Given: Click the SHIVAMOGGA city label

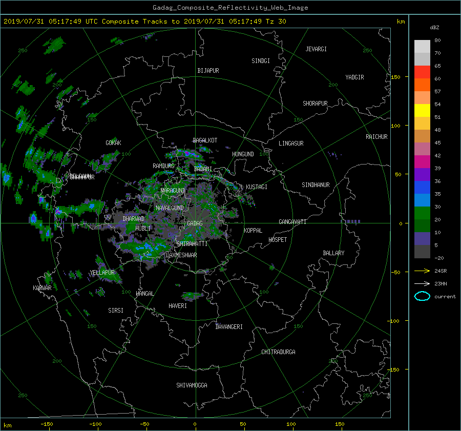Looking at the screenshot, I should pos(192,385).
